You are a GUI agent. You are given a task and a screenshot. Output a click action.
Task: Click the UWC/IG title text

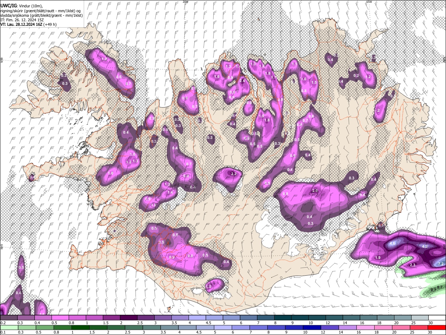(x=8, y=6)
